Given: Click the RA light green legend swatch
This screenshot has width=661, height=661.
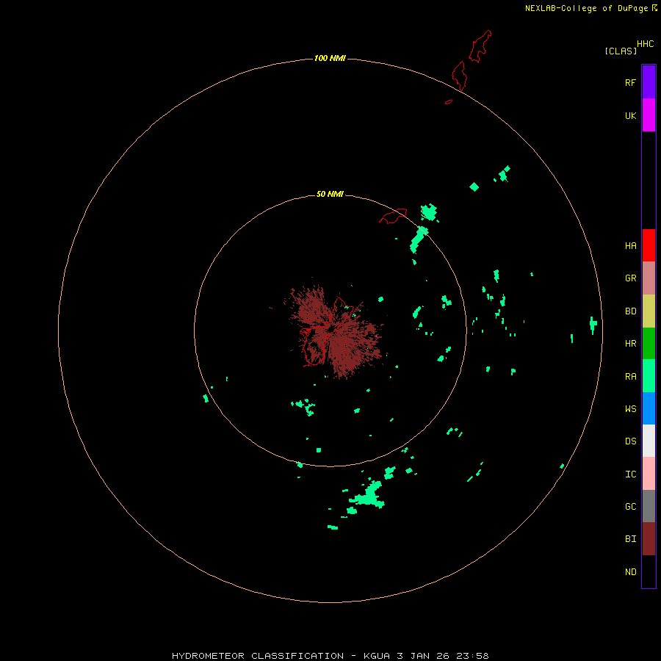Looking at the screenshot, I should coord(649,376).
